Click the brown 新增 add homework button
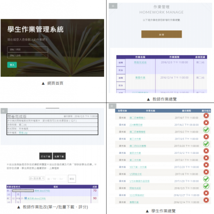 [162, 34]
